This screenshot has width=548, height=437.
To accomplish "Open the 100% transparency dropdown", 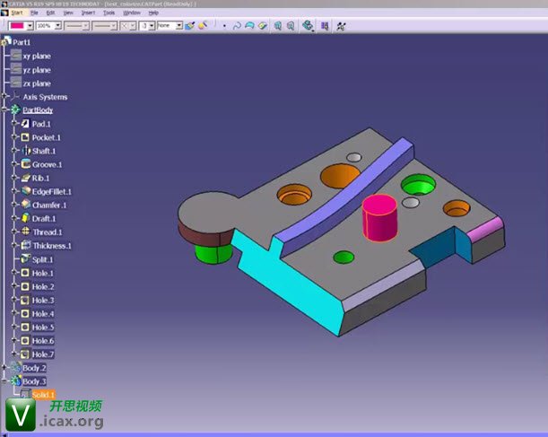I will coord(58,26).
